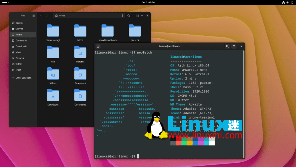The image size is (296, 167).
Task: Click the back navigation arrow in Files
Action: tap(41, 16)
